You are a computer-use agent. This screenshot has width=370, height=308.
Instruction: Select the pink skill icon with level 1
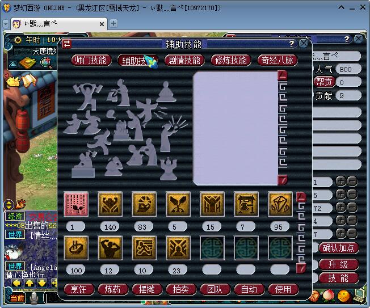click(76, 204)
